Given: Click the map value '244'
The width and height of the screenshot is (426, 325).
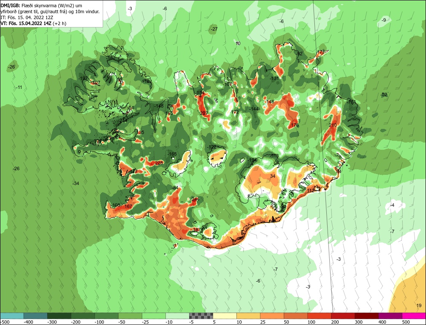Looking at the screenshot, I should pyautogui.click(x=196, y=199).
